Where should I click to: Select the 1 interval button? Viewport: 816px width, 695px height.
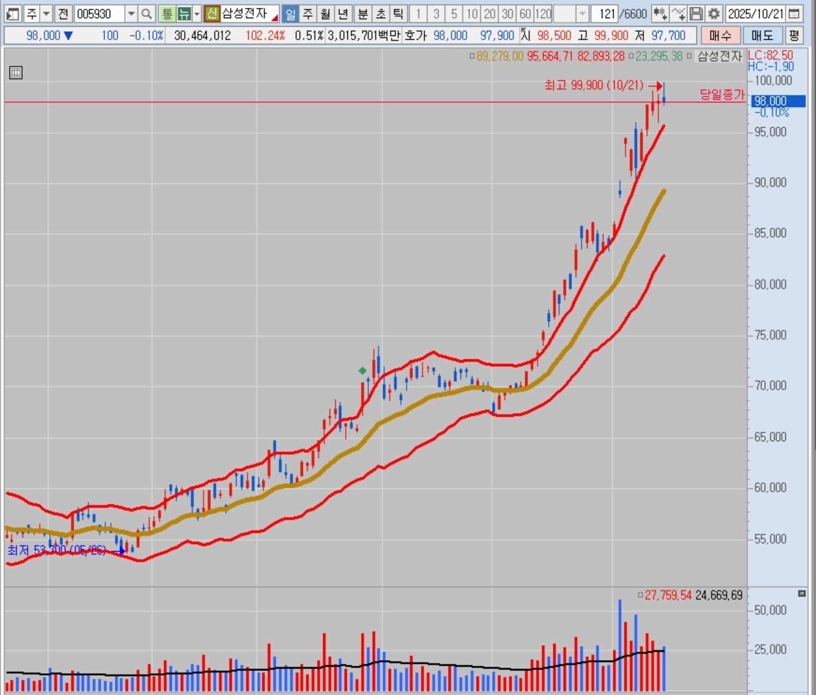(418, 14)
